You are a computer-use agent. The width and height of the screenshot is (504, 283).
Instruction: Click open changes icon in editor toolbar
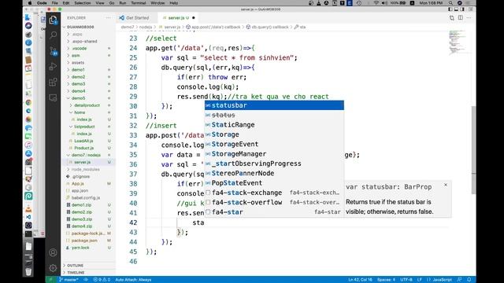452,17
